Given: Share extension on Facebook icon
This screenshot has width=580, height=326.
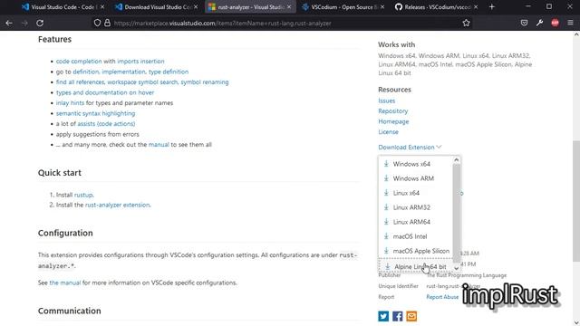Looking at the screenshot, I should (x=397, y=316).
